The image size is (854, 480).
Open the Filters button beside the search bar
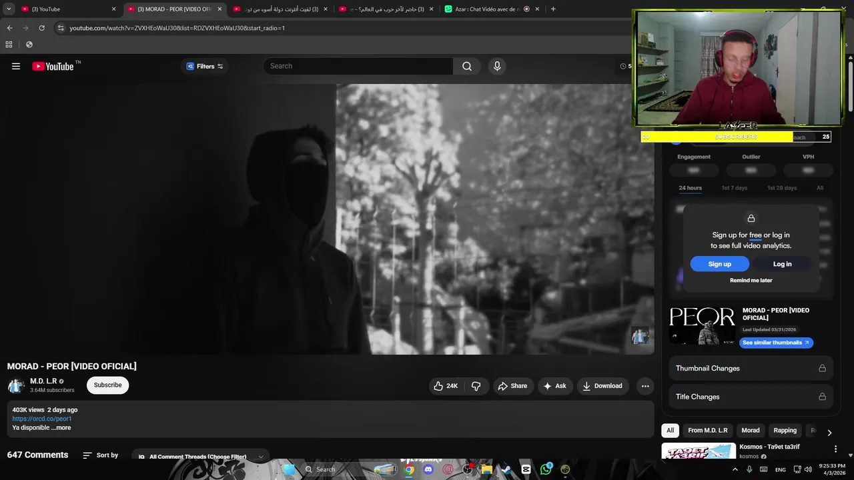[x=205, y=66]
